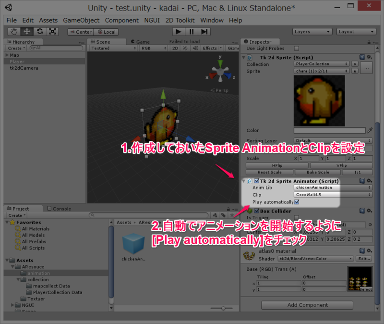Click the Bake Scale button
The height and width of the screenshot is (324, 384).
tap(318, 172)
